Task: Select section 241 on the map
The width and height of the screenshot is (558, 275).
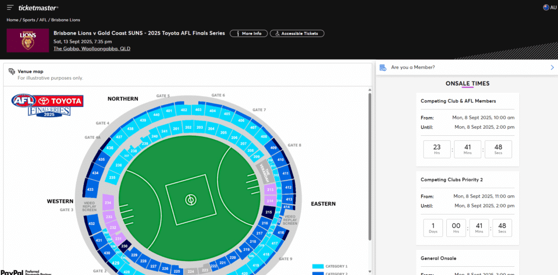Action: point(164,131)
